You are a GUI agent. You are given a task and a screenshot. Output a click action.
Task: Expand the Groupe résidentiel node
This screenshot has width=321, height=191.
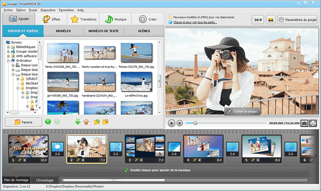point(8,52)
